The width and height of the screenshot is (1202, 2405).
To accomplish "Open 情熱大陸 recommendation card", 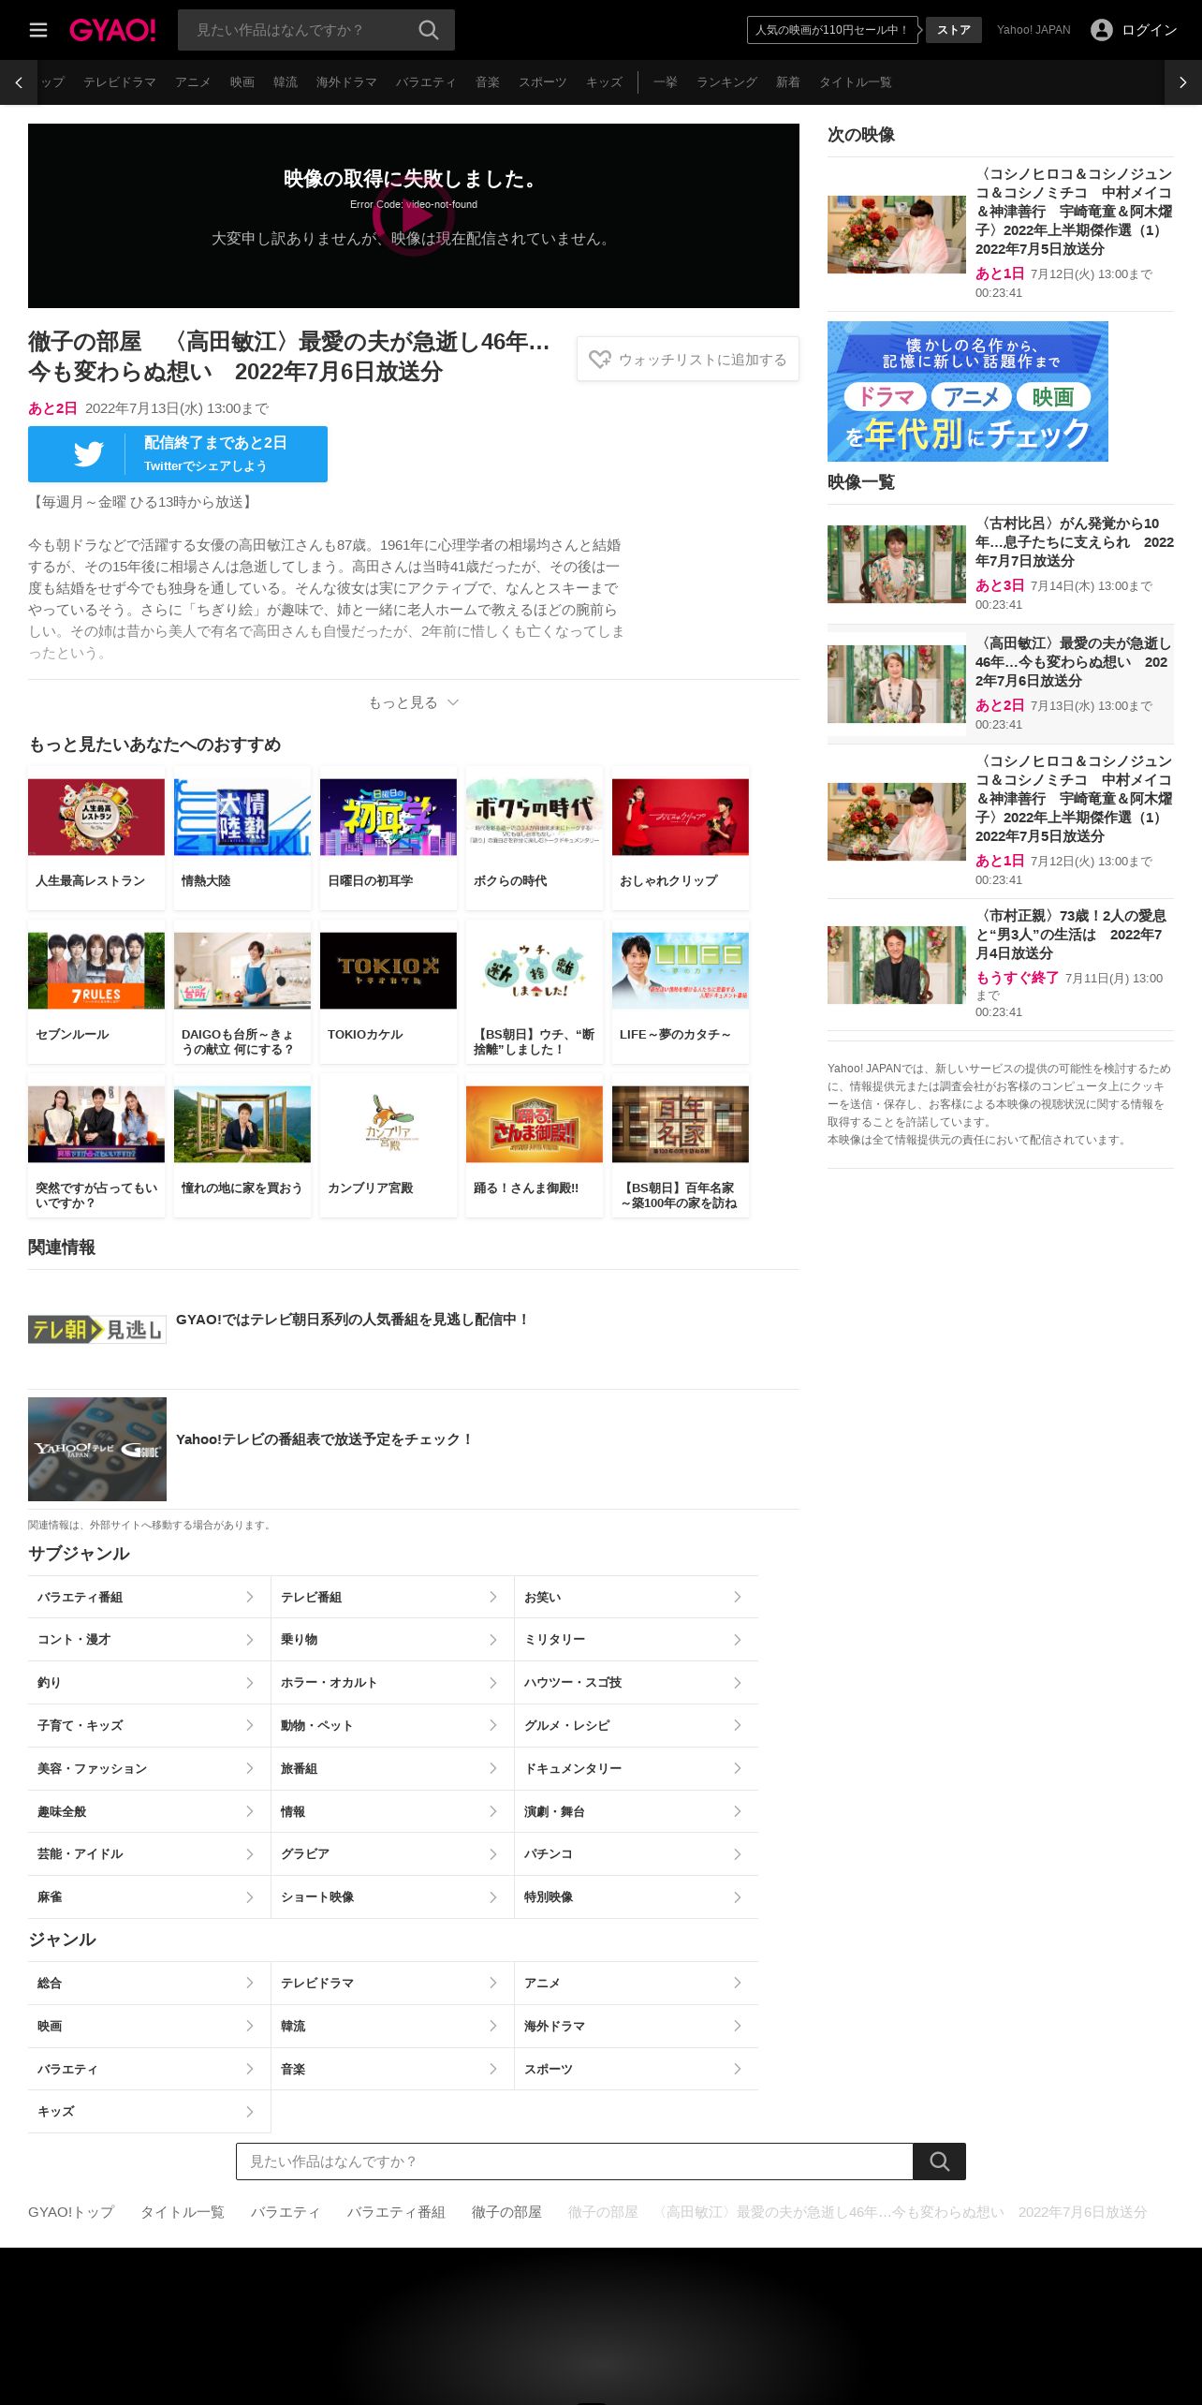I will click(242, 838).
